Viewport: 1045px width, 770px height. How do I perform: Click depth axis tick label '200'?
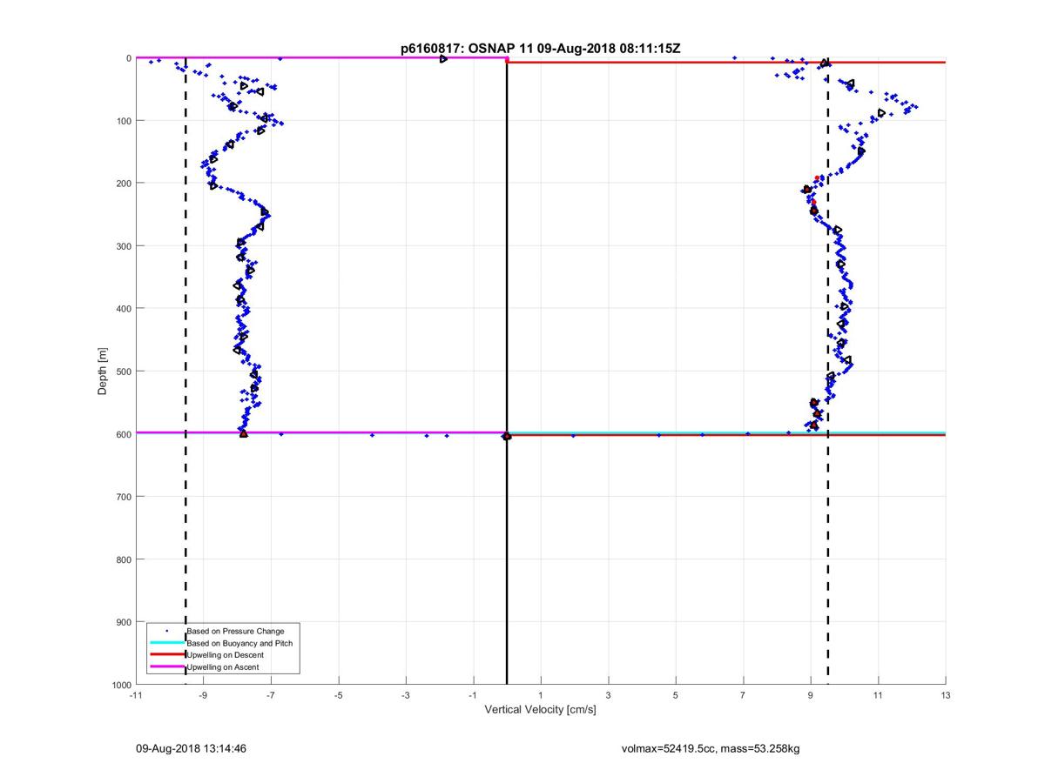123,184
